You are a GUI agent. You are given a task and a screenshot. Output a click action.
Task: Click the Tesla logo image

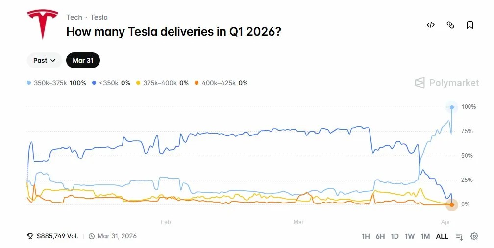point(43,24)
